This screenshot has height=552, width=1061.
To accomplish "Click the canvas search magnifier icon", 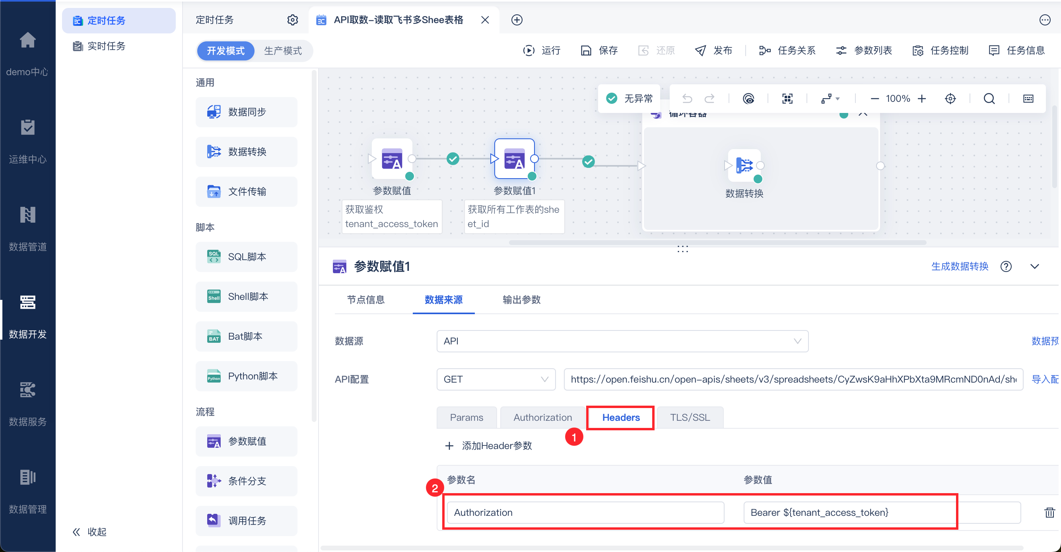I will coord(989,99).
